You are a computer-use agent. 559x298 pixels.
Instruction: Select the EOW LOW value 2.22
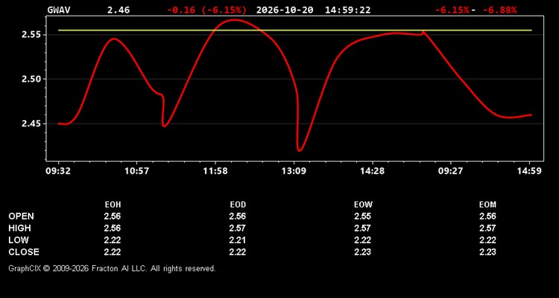coord(362,240)
